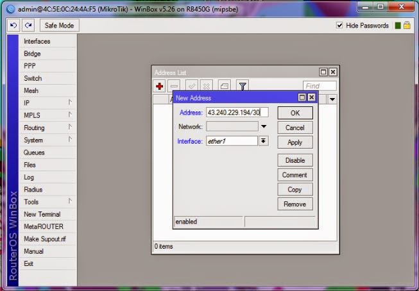Open the MetaROUTER menu item

point(48,227)
